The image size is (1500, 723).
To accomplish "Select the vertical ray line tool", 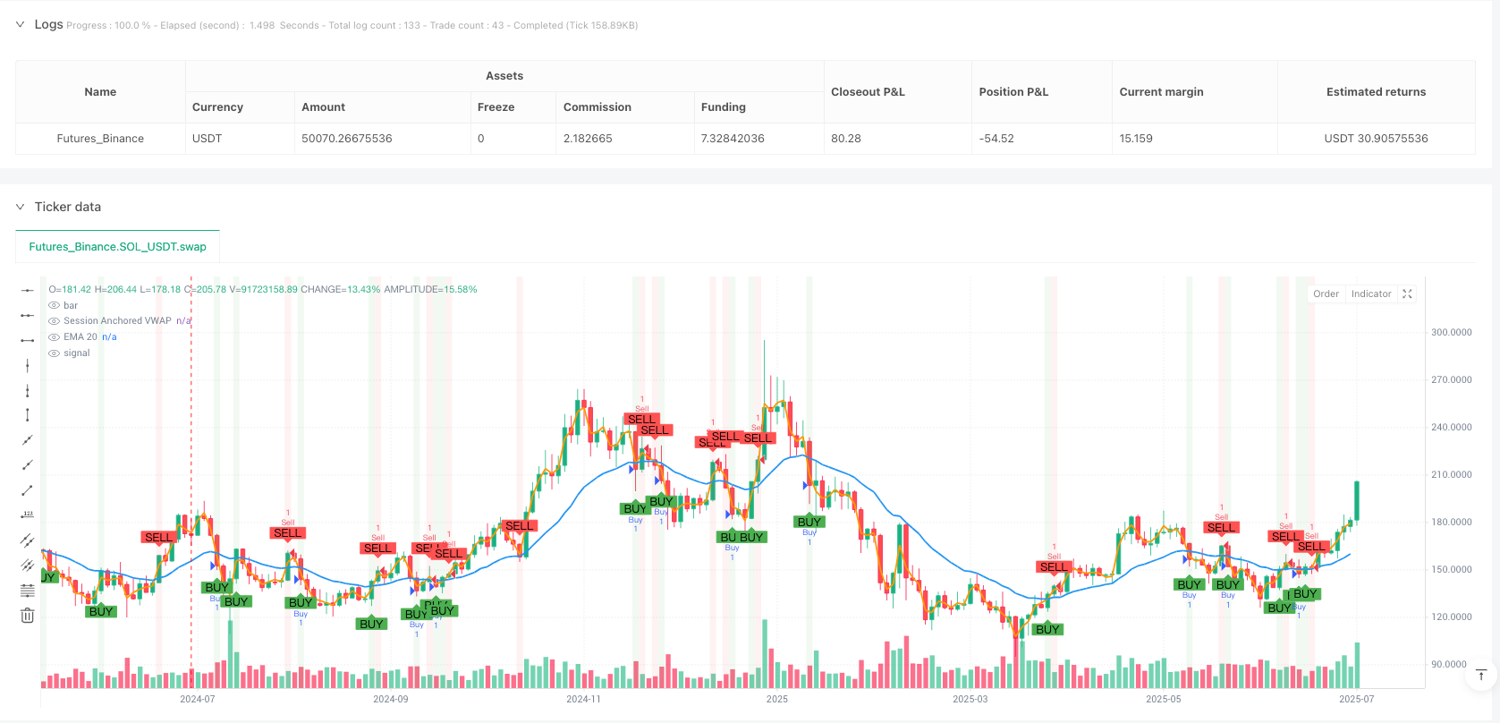I will pos(28,390).
